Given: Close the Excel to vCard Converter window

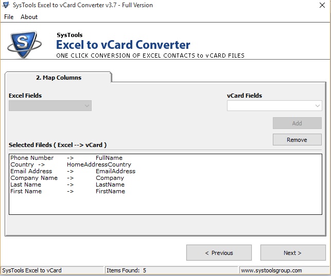Looking at the screenshot, I should click(x=322, y=5).
